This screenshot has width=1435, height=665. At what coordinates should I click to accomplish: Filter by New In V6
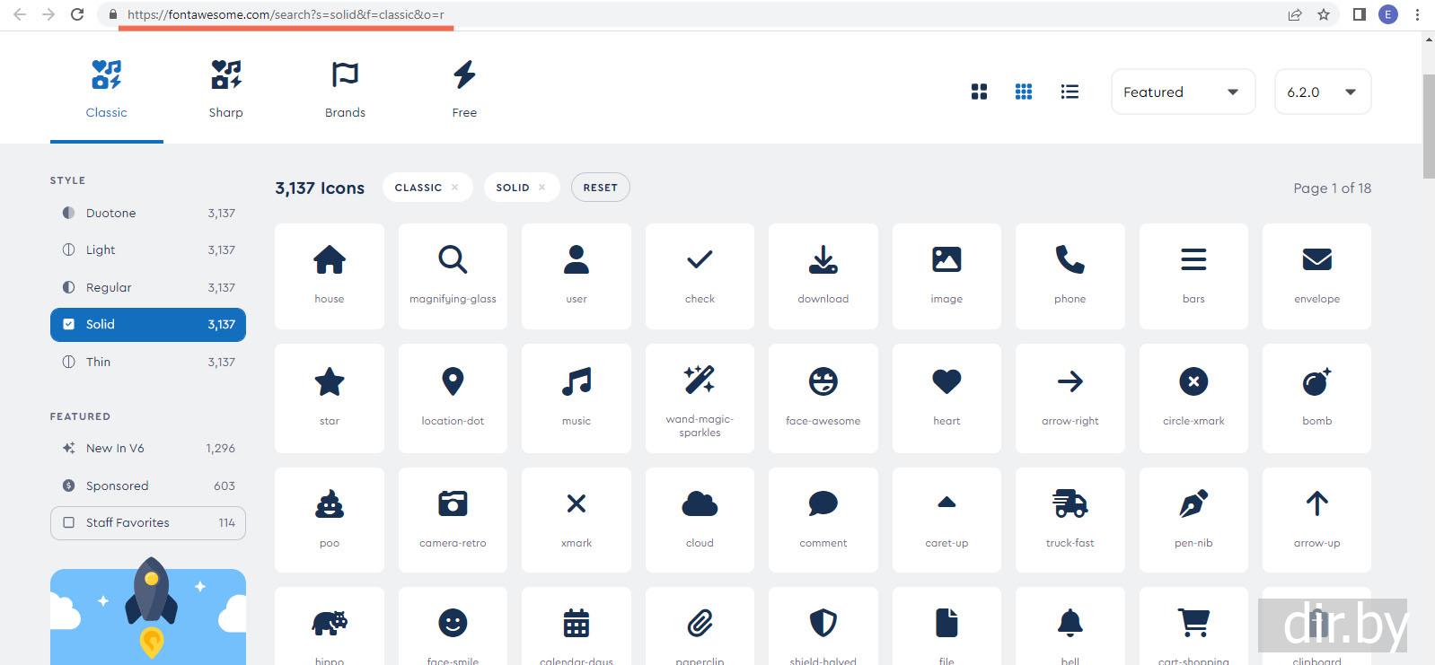pos(148,449)
